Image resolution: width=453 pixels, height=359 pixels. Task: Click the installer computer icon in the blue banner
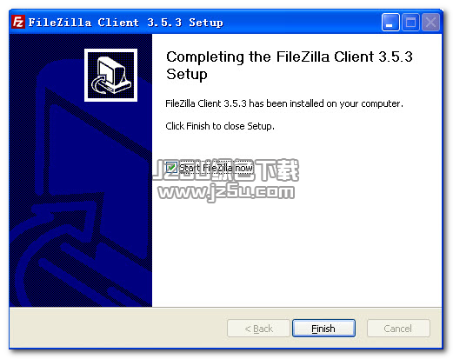[110, 75]
